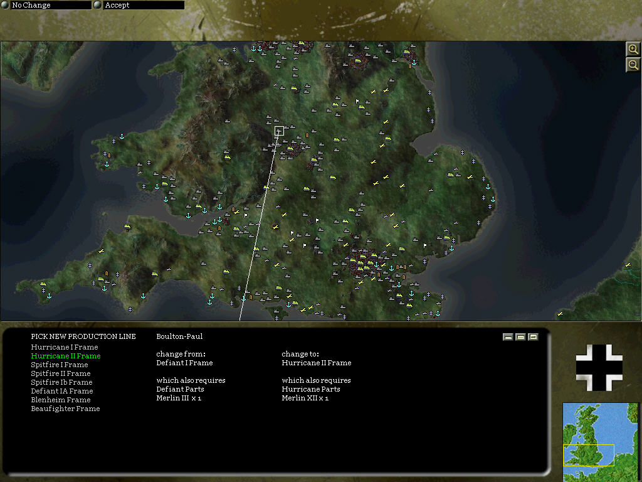Click Hurricane II Frame under change to

[x=317, y=363]
